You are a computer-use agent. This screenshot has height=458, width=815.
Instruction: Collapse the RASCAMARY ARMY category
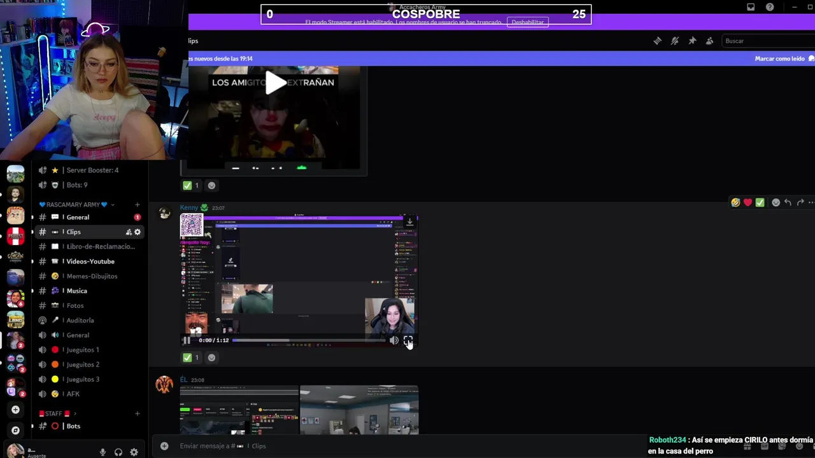click(76, 205)
